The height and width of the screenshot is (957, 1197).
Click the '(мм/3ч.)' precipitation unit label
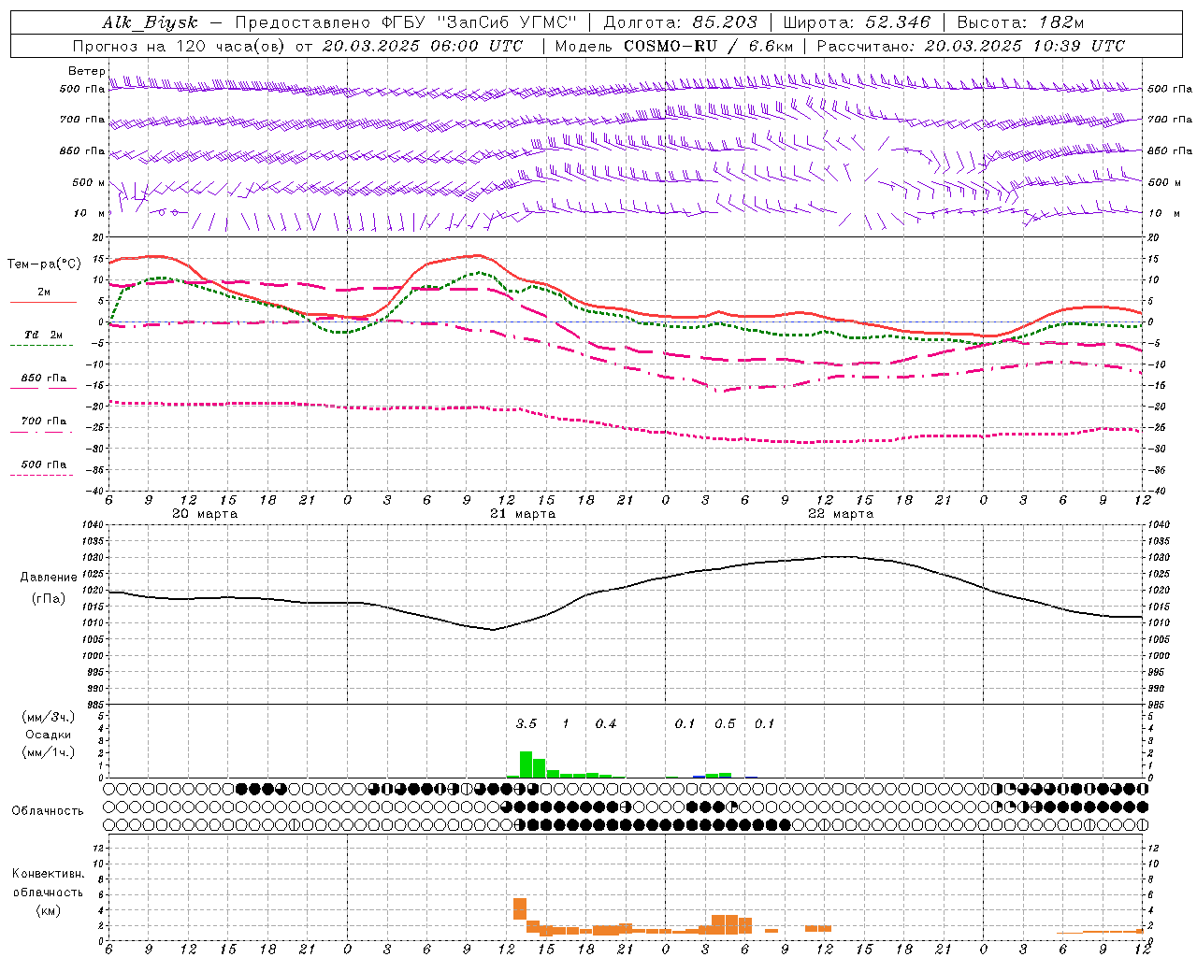click(49, 718)
